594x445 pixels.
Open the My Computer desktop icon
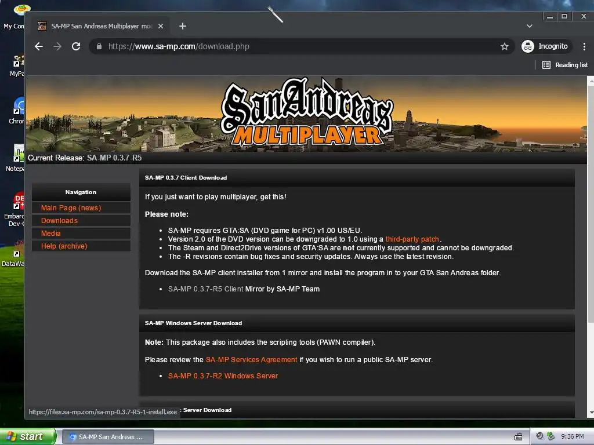coord(14,17)
